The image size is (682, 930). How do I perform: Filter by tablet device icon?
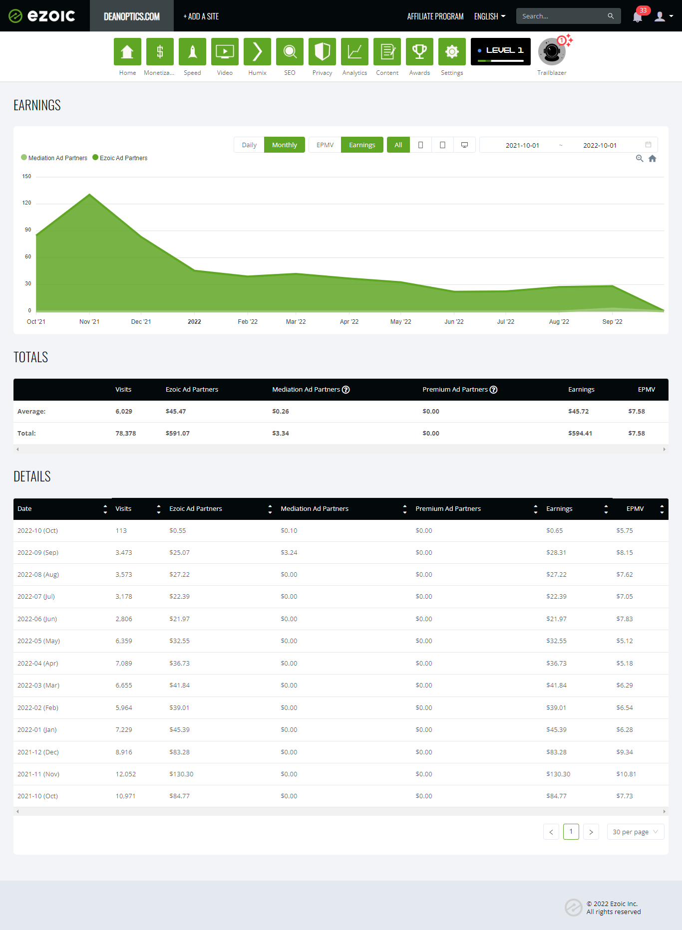[442, 145]
